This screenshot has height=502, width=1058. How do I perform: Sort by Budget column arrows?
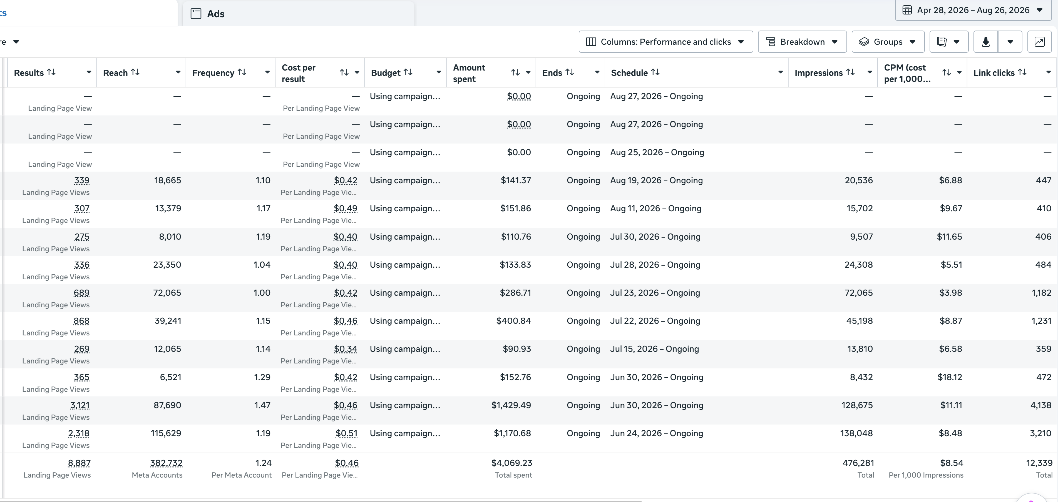tap(408, 72)
